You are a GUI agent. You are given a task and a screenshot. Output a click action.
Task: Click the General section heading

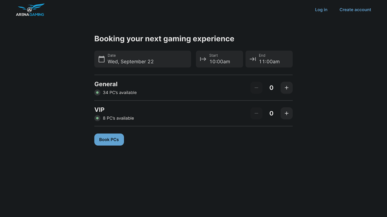[x=106, y=84]
